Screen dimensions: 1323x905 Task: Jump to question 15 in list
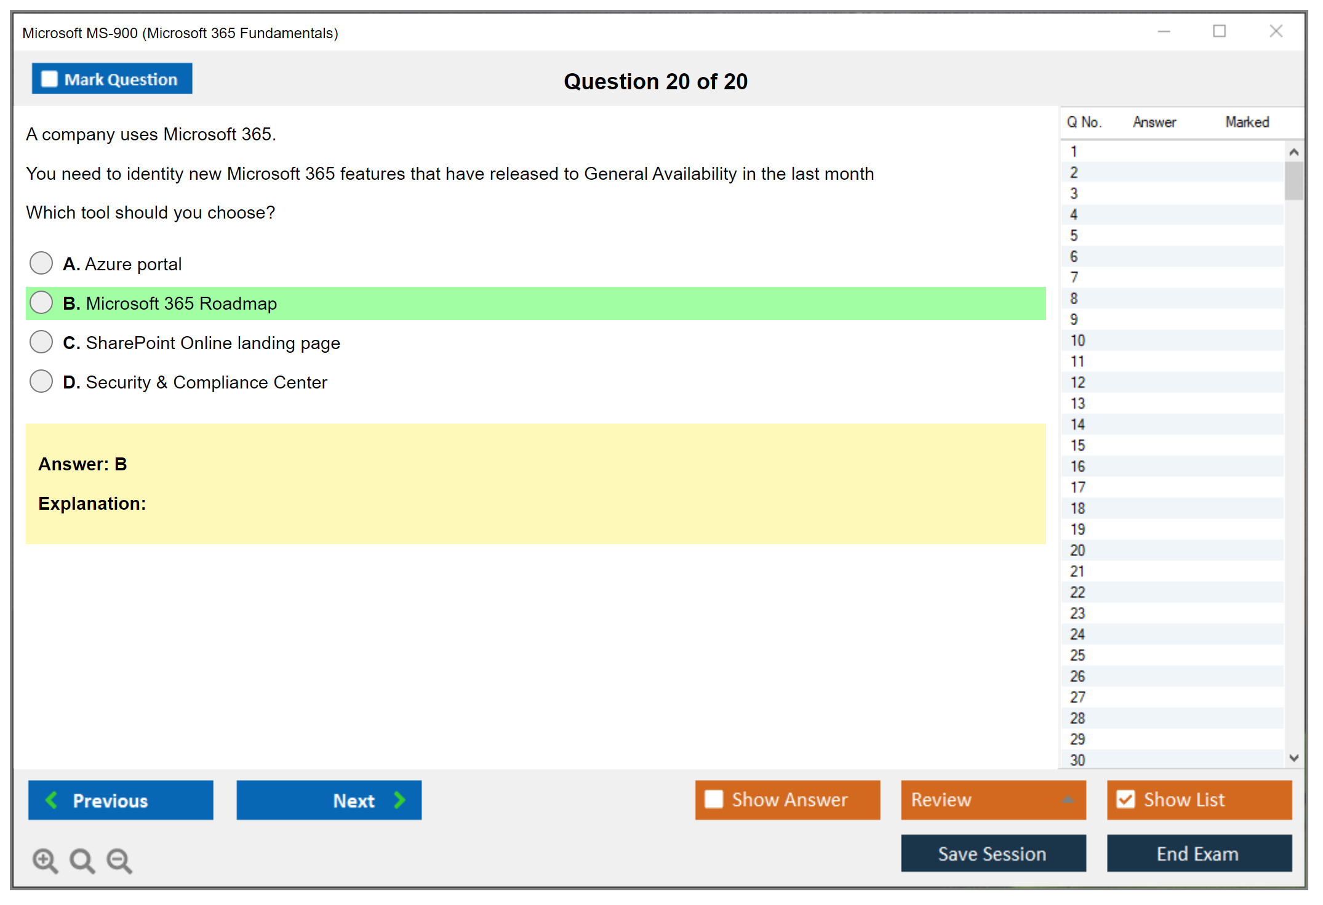[1077, 445]
